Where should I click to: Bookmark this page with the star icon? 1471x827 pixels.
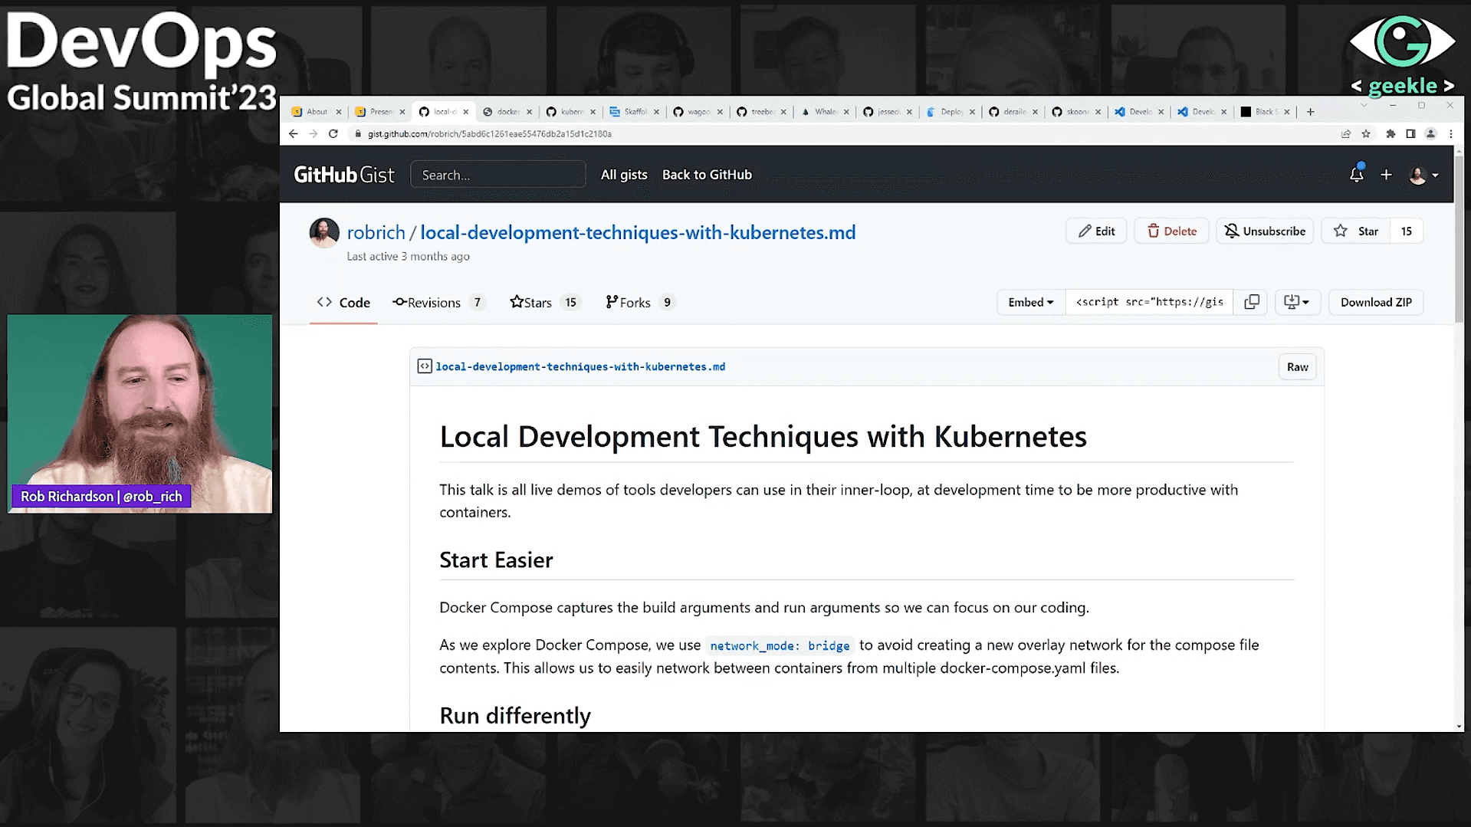pyautogui.click(x=1365, y=133)
